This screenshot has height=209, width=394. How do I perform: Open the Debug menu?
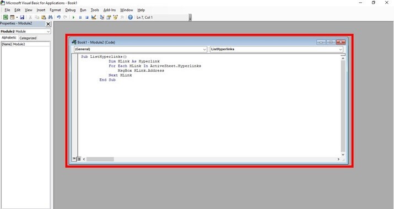[70, 10]
